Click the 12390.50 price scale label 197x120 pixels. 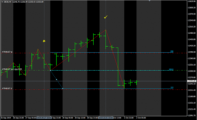pos(192,52)
